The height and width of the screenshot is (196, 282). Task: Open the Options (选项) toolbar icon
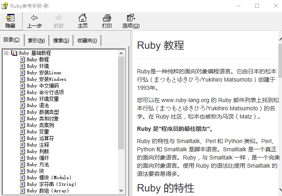tap(131, 18)
